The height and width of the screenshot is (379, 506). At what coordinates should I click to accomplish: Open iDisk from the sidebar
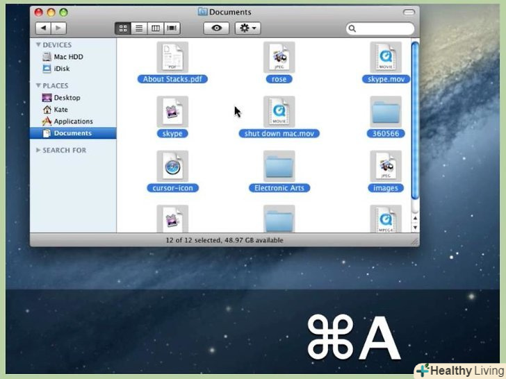click(61, 69)
